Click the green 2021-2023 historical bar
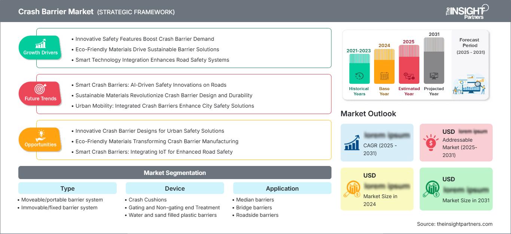The width and height of the screenshot is (511, 234). [x=359, y=69]
